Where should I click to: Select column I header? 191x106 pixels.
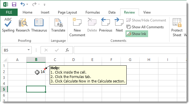point(167,60)
